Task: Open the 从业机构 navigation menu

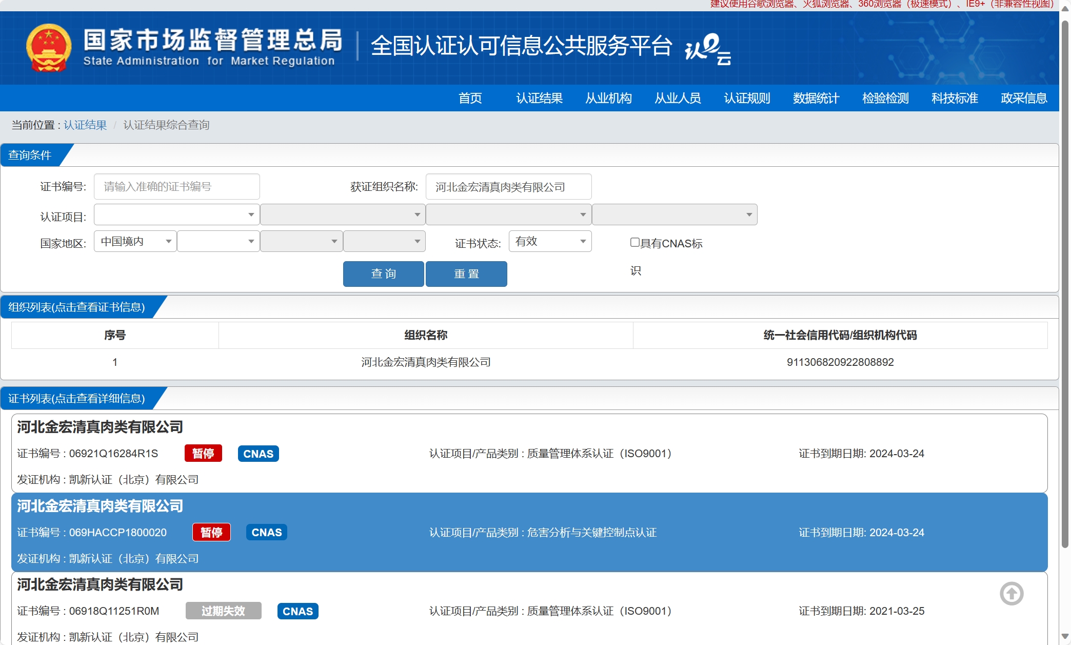Action: tap(609, 98)
